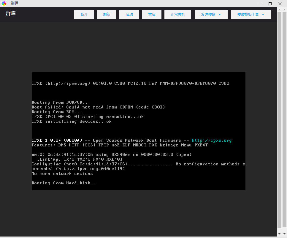Click inner scrollbar down arrow
The image size is (287, 238).
pos(279,234)
